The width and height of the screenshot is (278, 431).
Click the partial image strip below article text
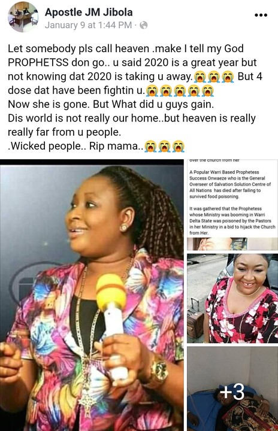[217, 244]
